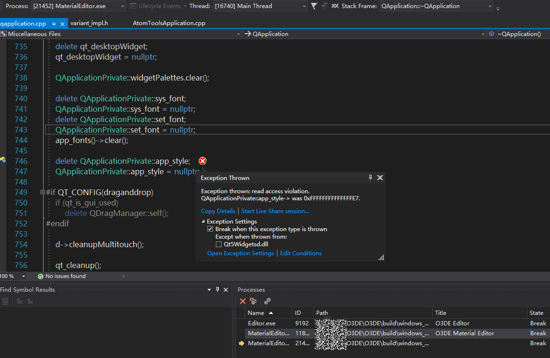Screen dimensions: 550x358
Task: Open Exception Settings via the link
Action: click(x=240, y=253)
